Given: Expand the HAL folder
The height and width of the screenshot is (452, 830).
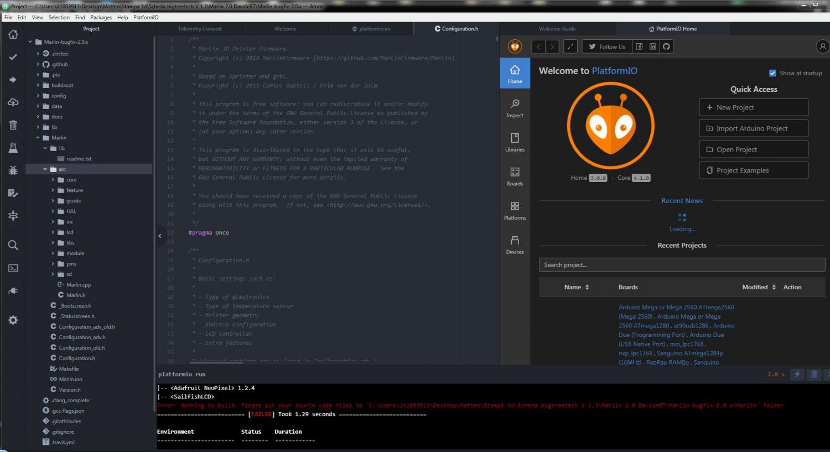Looking at the screenshot, I should click(53, 211).
